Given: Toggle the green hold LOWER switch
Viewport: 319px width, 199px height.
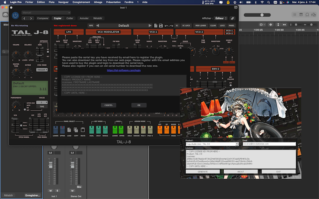Looking at the screenshot, I should tap(115, 130).
